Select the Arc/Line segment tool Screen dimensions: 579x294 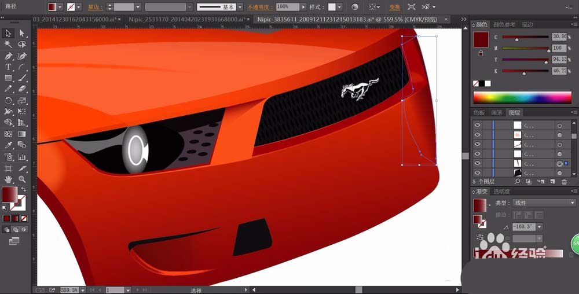(22, 67)
